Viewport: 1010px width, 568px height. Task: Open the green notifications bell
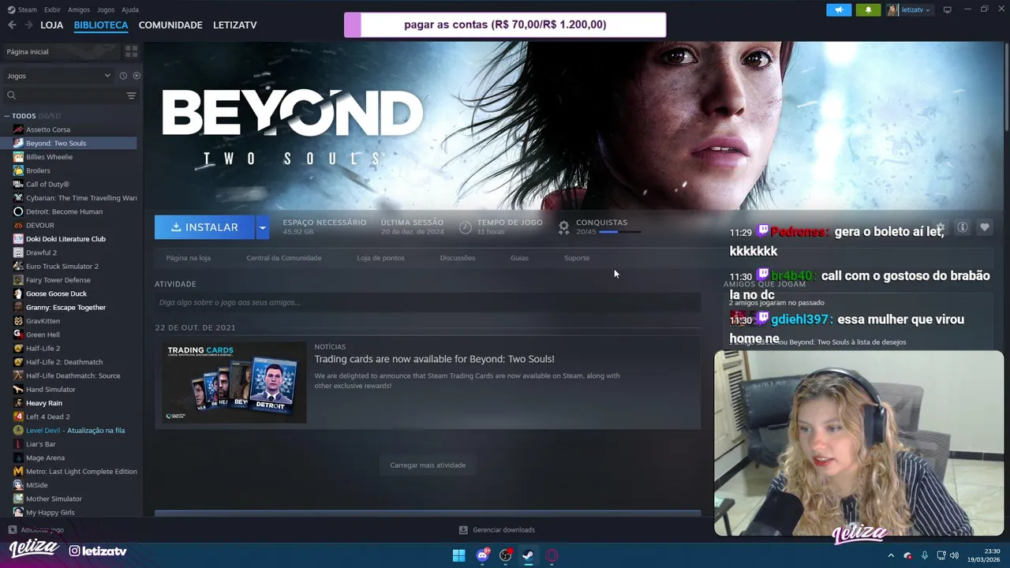(868, 9)
